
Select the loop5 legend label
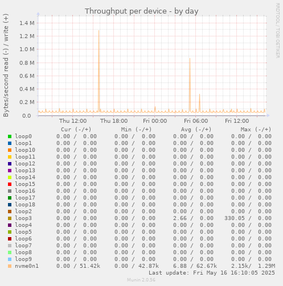[23, 232]
